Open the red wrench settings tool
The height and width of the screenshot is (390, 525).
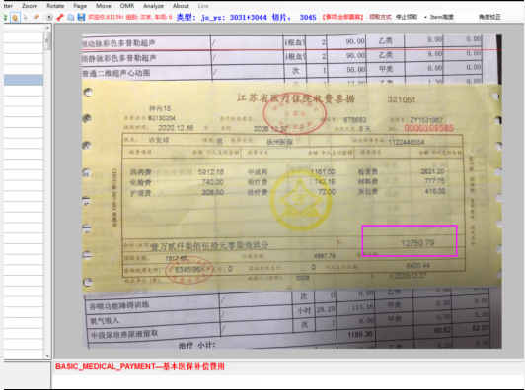[60, 17]
